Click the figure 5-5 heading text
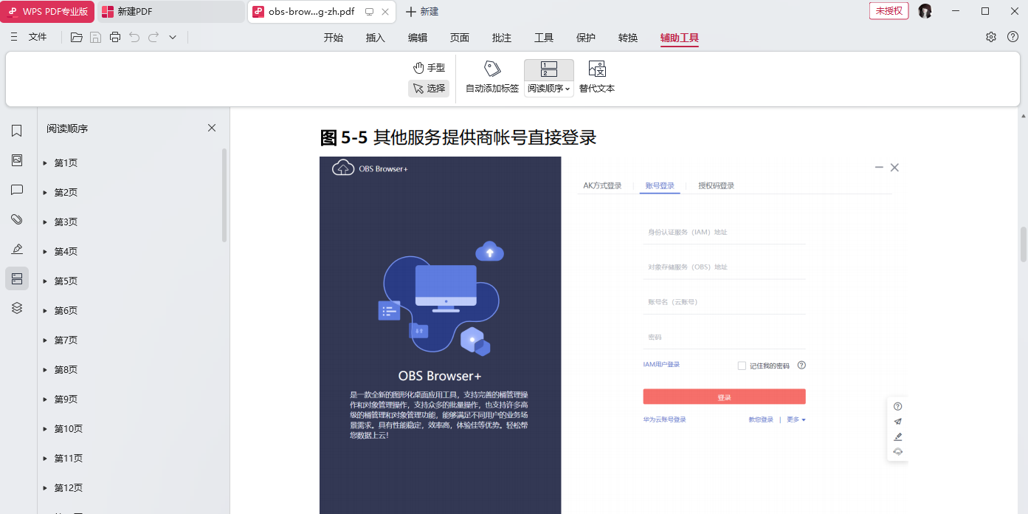The width and height of the screenshot is (1028, 514). [458, 137]
